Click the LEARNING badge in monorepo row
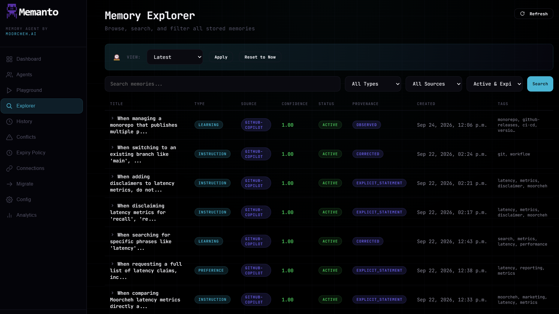Viewport: 559px width, 314px height. coord(209,125)
